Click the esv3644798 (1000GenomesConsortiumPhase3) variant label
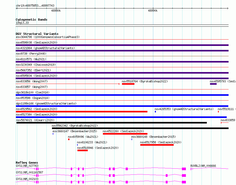236x185 pixels. tap(48, 37)
